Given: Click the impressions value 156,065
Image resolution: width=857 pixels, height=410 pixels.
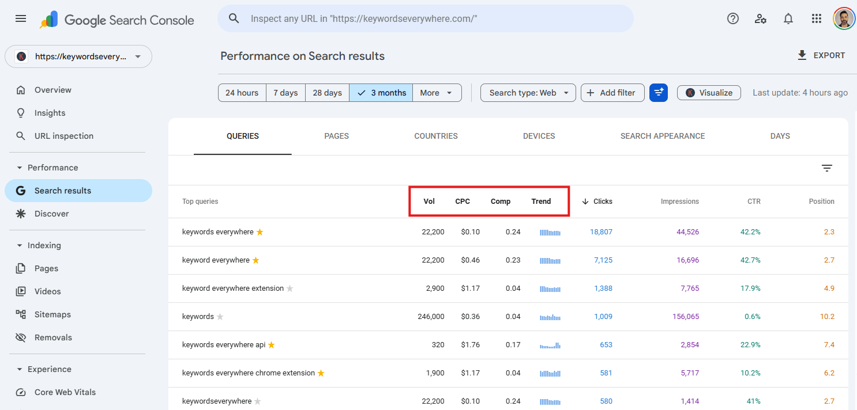Looking at the screenshot, I should [x=686, y=317].
